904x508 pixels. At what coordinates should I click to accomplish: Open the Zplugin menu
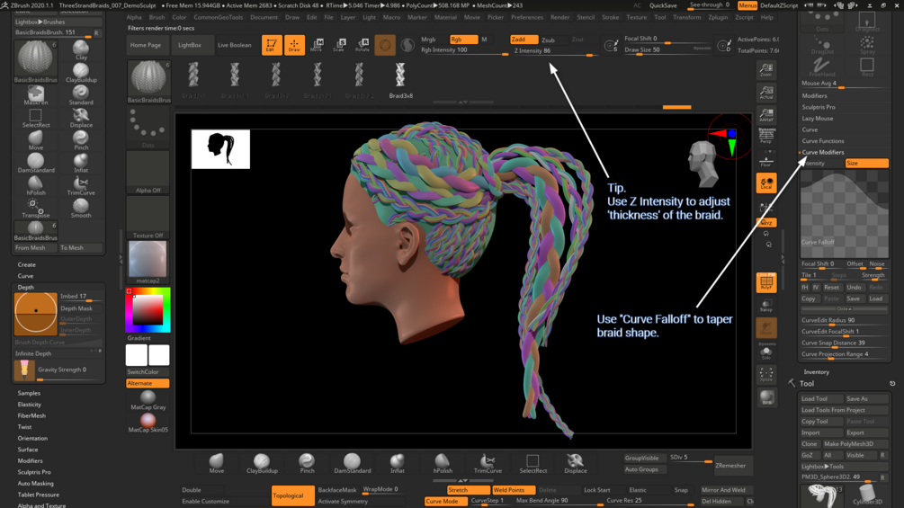click(718, 17)
